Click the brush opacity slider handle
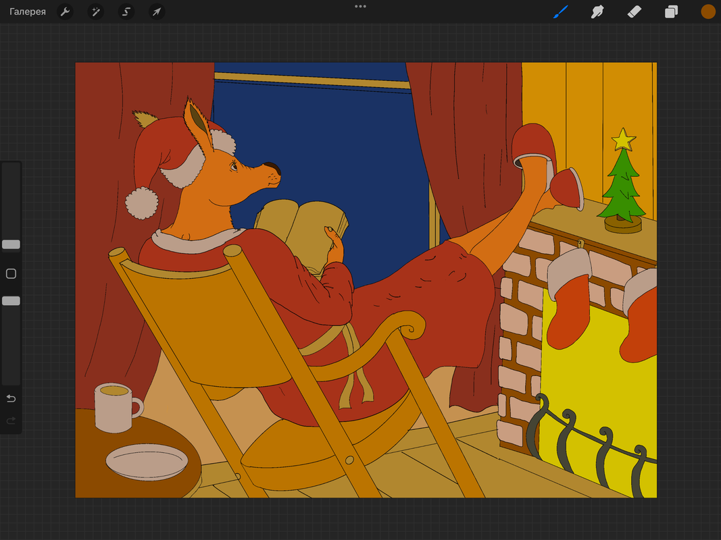The image size is (721, 540). pyautogui.click(x=11, y=301)
